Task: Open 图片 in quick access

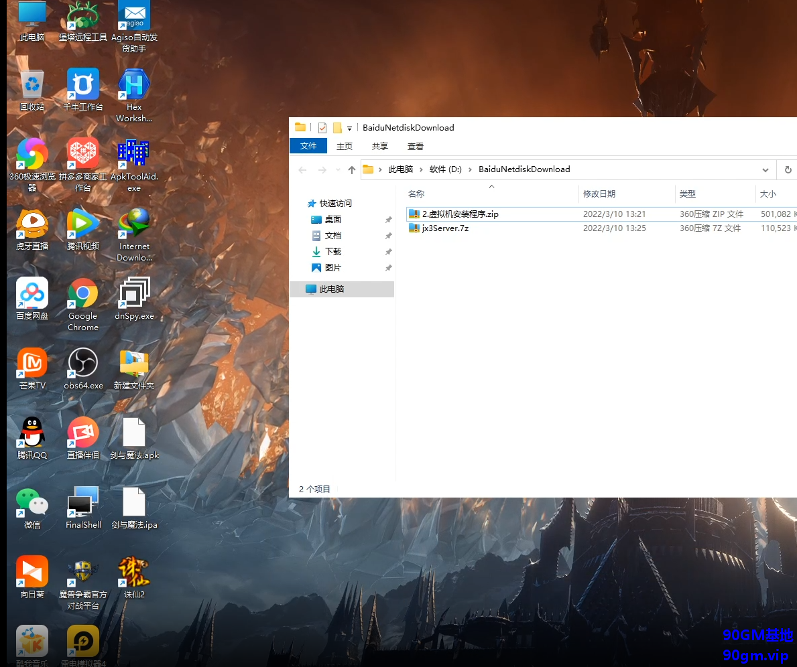Action: point(326,268)
